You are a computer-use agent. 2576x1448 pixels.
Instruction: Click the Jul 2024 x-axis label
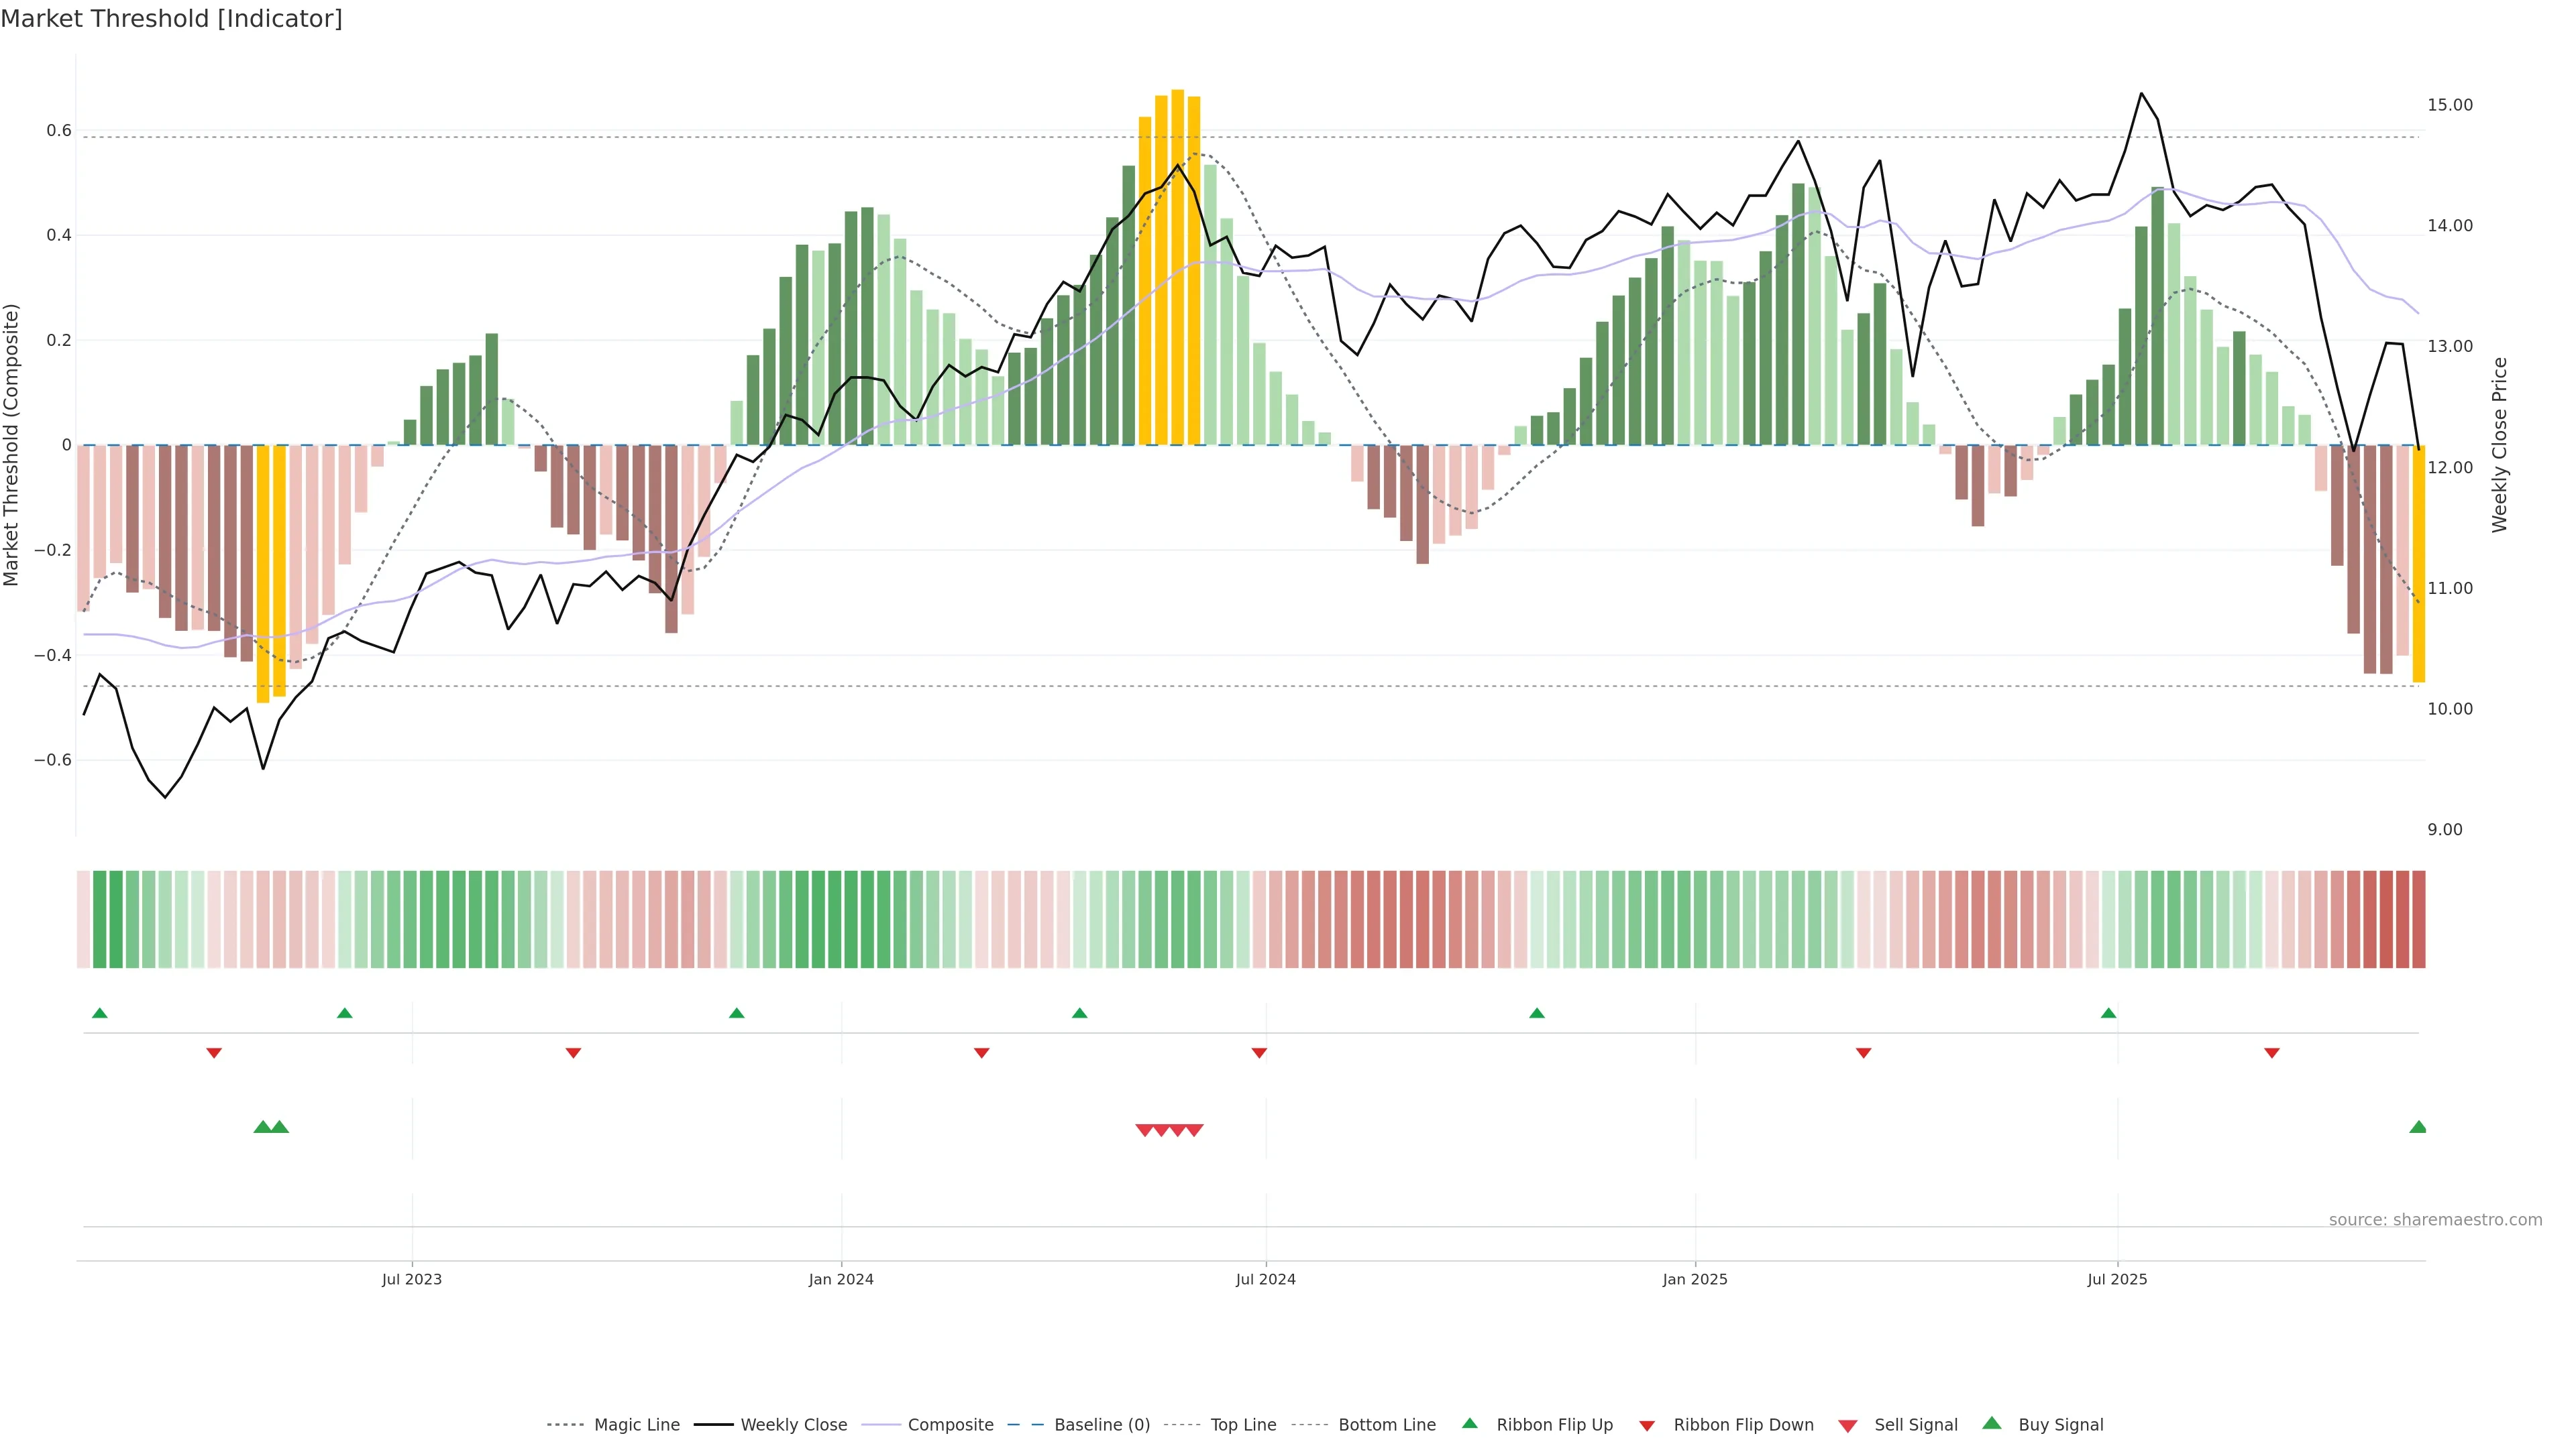tap(1265, 1279)
